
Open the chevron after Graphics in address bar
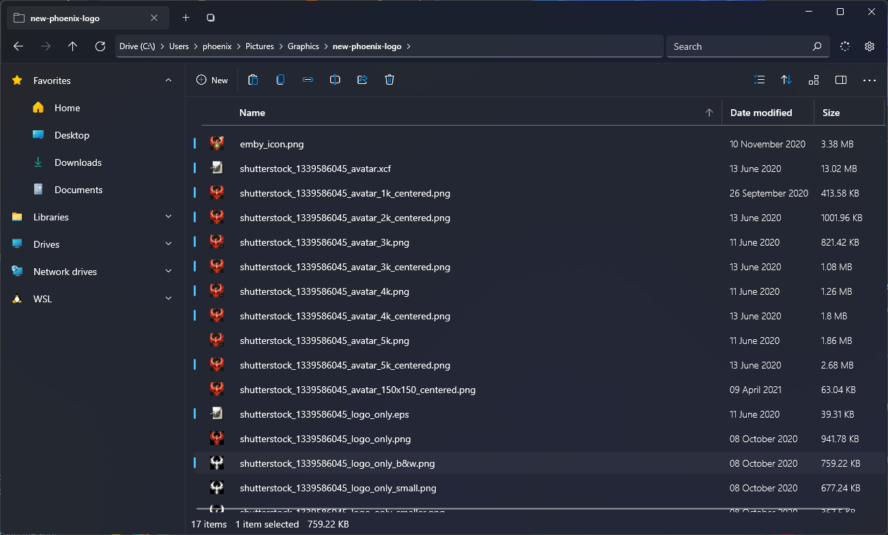pyautogui.click(x=326, y=46)
